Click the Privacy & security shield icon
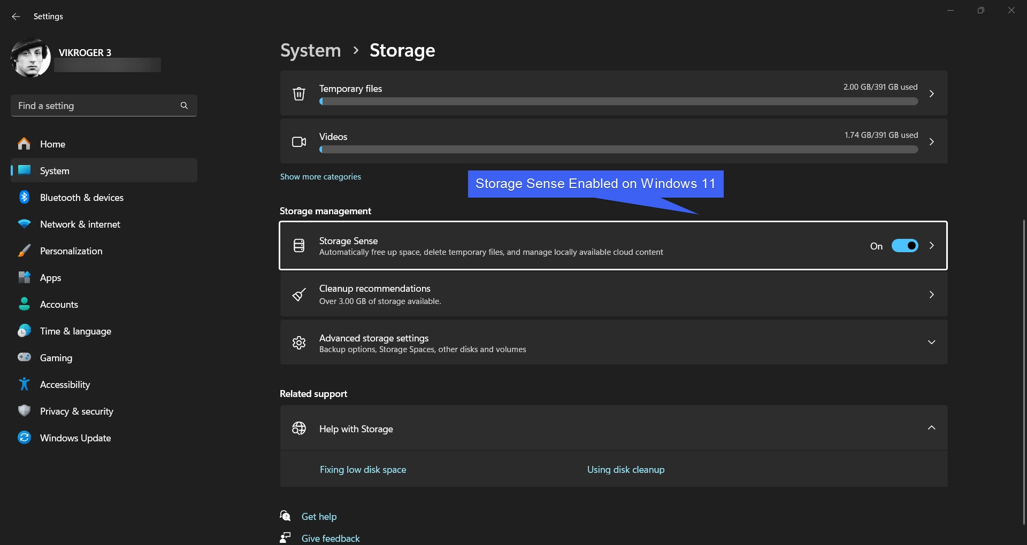This screenshot has height=545, width=1027. tap(24, 411)
